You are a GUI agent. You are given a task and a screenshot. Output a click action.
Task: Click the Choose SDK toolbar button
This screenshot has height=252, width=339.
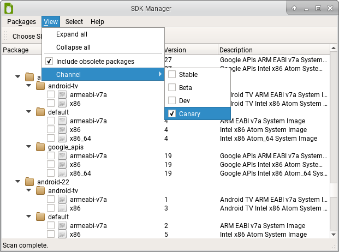tap(27, 37)
